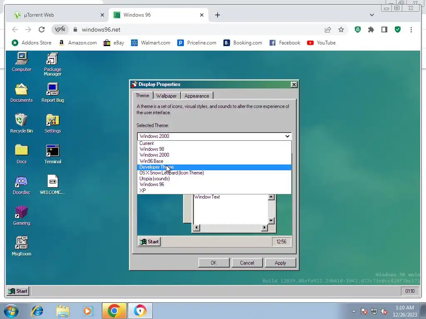
Task: Launch the Doordisc desktop icon
Action: pyautogui.click(x=22, y=185)
